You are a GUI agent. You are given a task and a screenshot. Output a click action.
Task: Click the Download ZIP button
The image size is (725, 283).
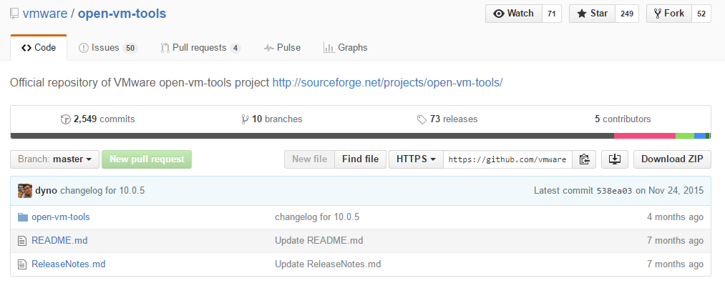672,159
